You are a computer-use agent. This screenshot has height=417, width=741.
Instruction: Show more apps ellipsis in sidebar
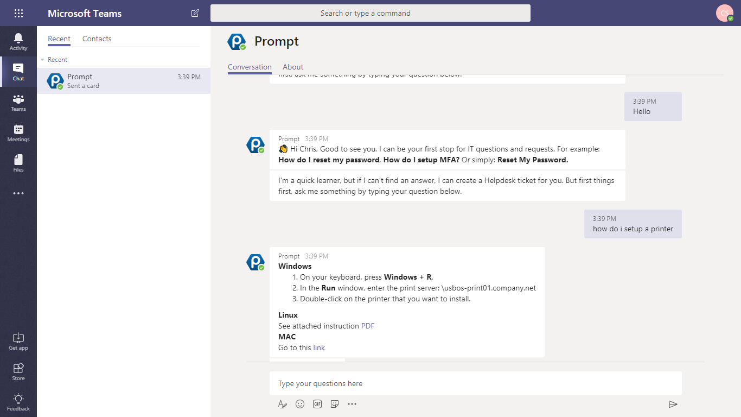[18, 193]
